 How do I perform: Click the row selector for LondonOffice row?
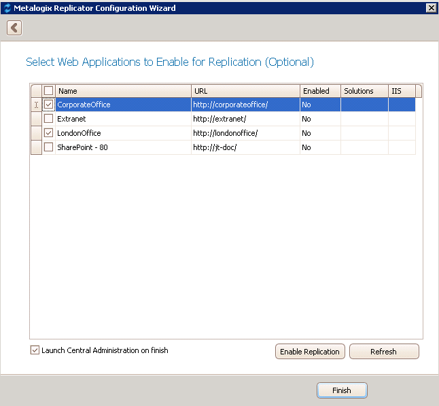tap(36, 133)
